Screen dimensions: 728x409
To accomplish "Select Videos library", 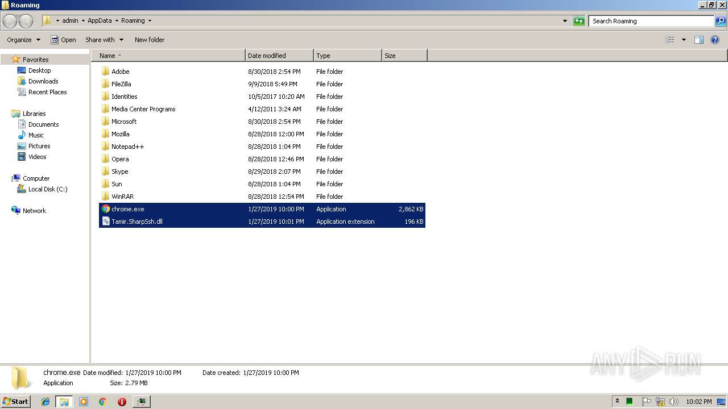I will tap(37, 157).
